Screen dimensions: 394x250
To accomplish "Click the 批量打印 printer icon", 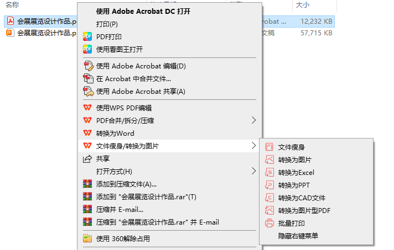I will pos(269,223).
